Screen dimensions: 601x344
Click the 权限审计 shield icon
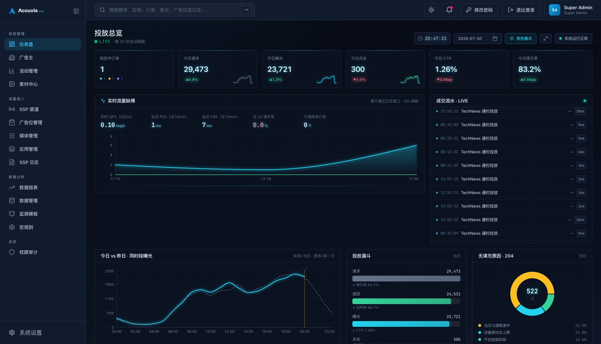[x=12, y=252]
